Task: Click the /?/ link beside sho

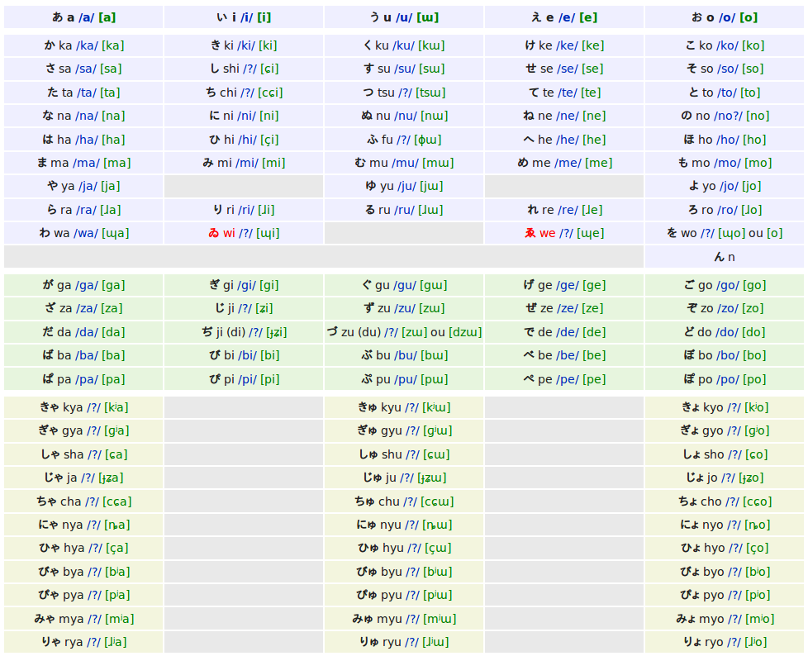Action: click(734, 455)
